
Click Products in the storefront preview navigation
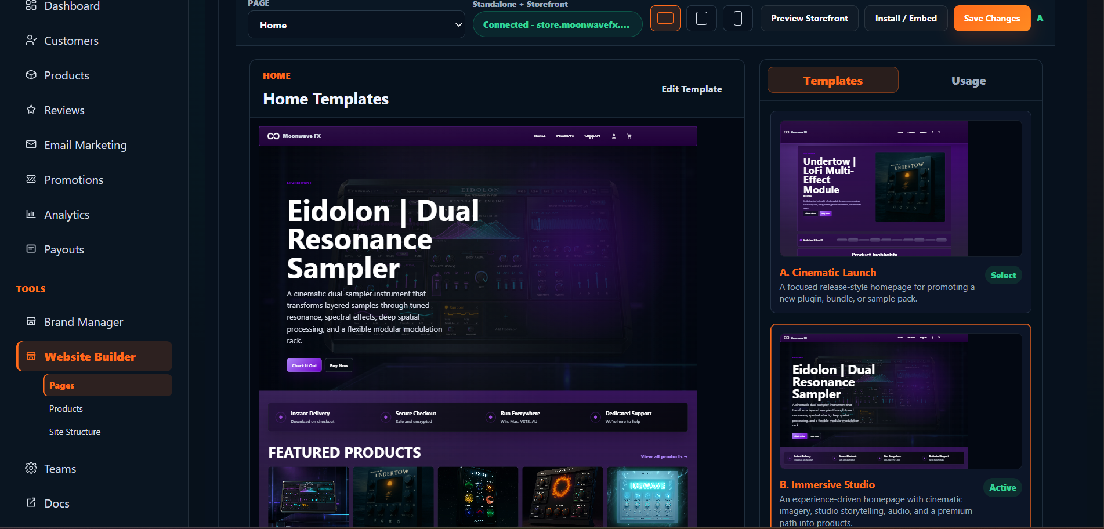coord(565,136)
